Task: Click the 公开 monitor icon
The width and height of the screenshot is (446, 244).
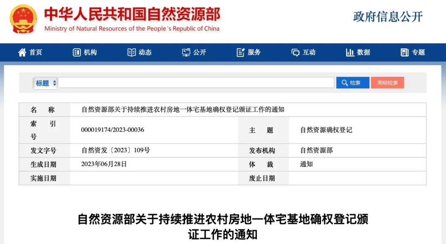Action: [186, 52]
